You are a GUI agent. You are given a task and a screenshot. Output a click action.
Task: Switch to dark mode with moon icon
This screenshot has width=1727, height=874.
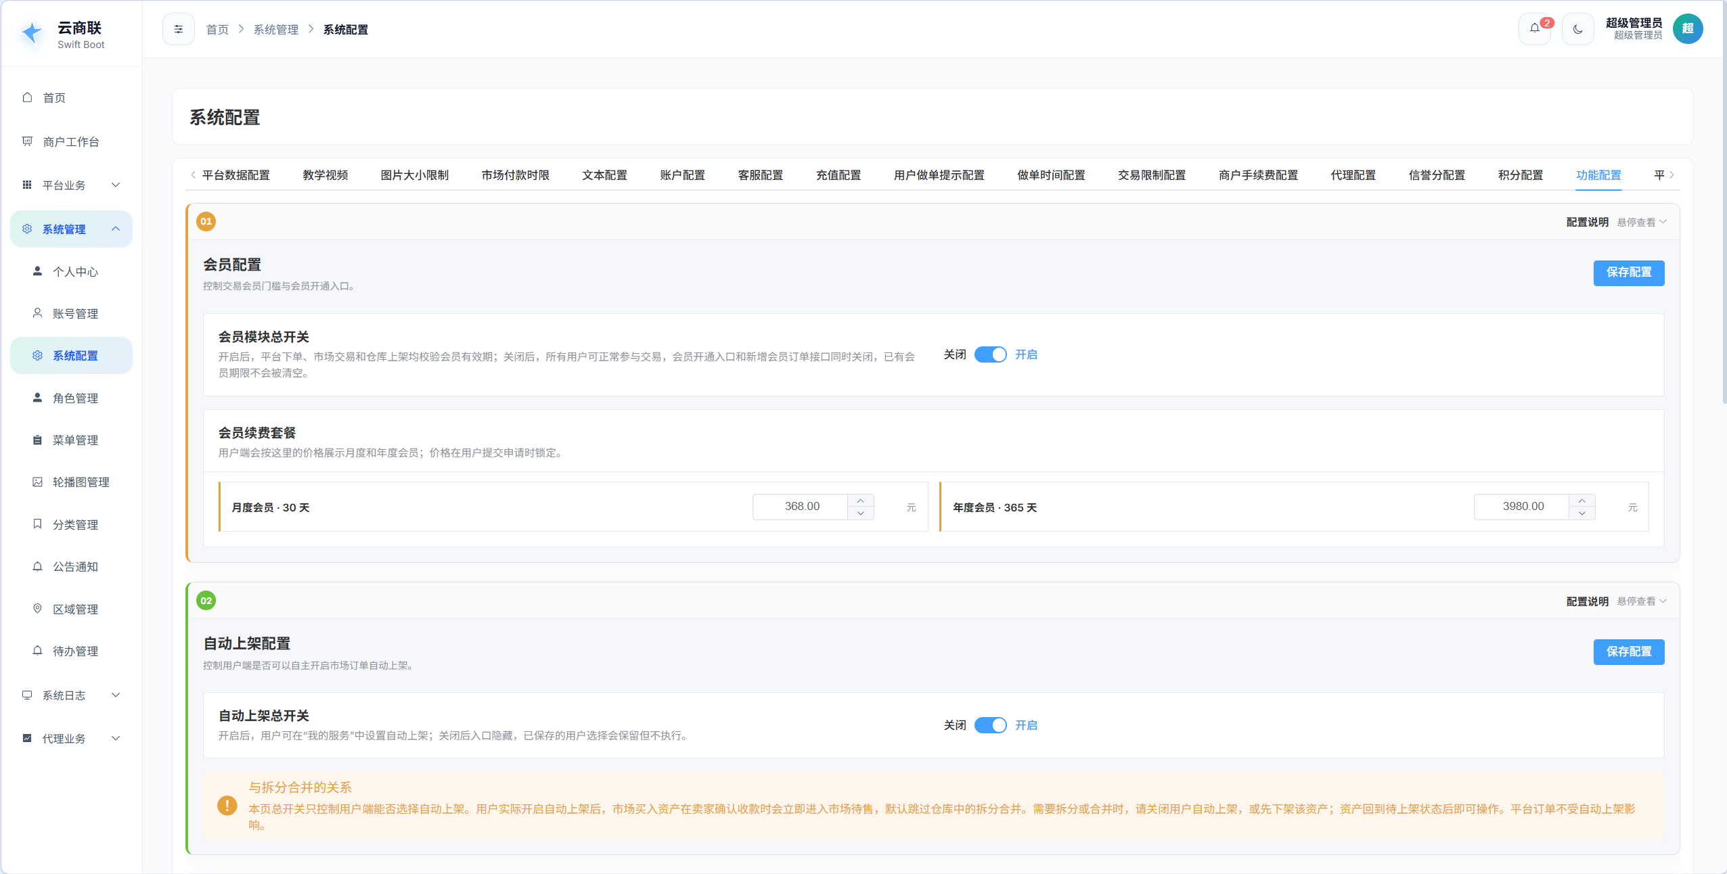(x=1577, y=29)
